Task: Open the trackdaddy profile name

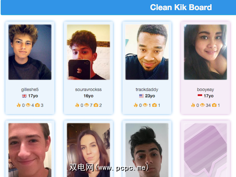Action: (147, 90)
